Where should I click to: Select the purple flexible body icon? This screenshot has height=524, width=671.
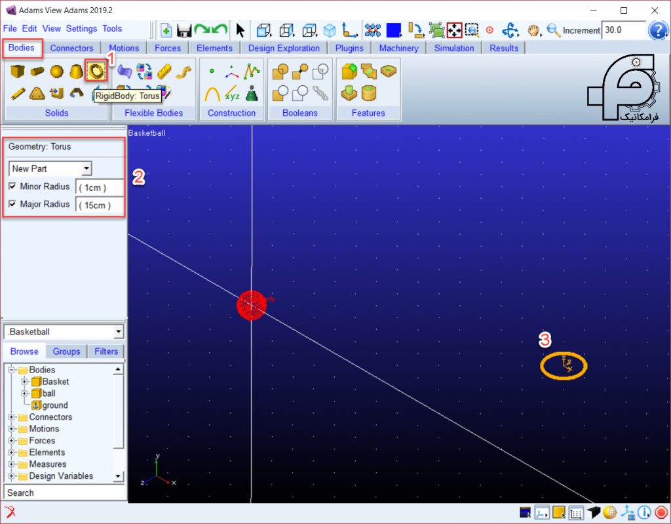click(125, 71)
